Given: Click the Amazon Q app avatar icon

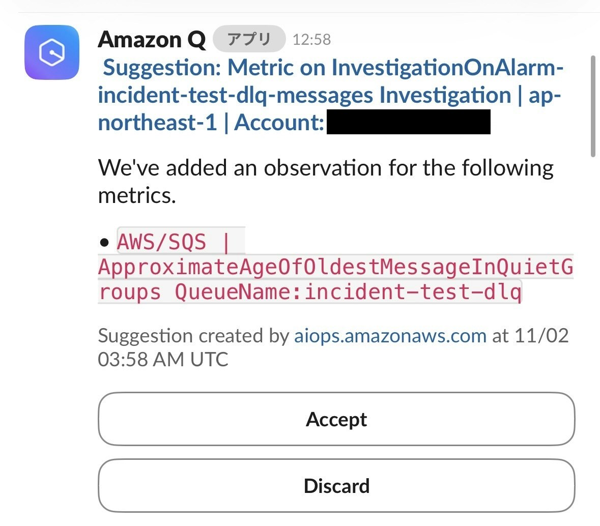Looking at the screenshot, I should click(52, 52).
